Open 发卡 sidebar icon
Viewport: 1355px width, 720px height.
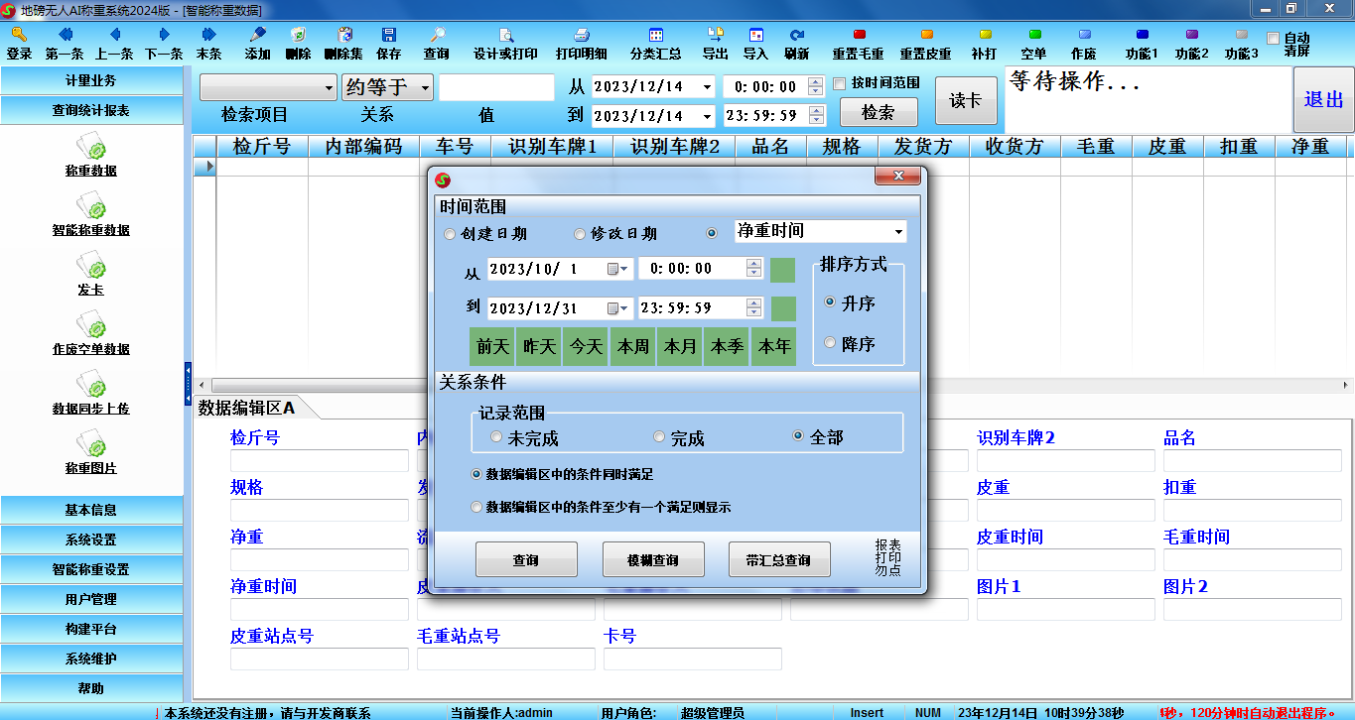(91, 270)
